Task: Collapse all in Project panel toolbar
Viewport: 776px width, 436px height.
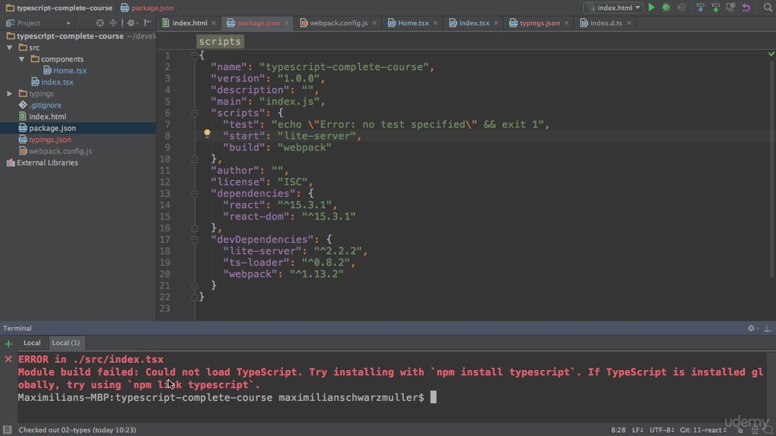Action: pyautogui.click(x=113, y=23)
